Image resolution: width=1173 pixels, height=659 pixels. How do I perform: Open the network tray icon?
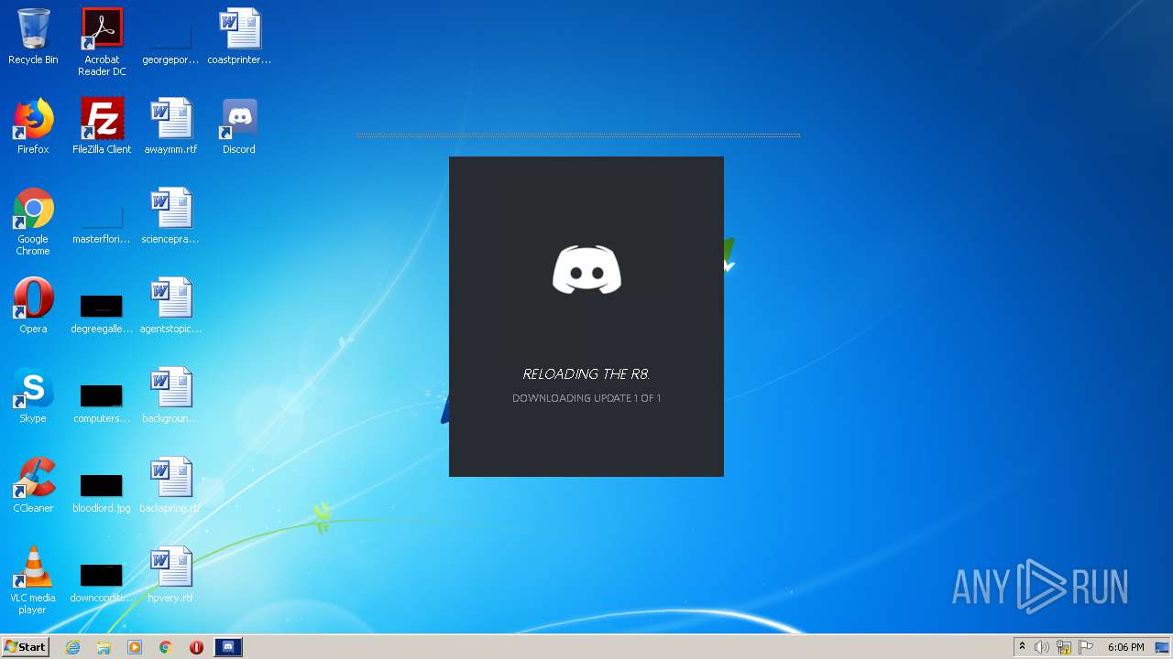click(1064, 647)
